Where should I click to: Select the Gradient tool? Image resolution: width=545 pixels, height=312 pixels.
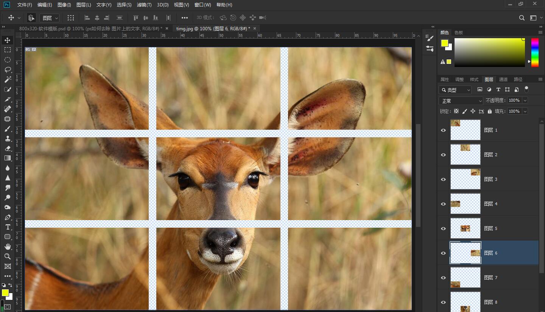click(x=8, y=158)
